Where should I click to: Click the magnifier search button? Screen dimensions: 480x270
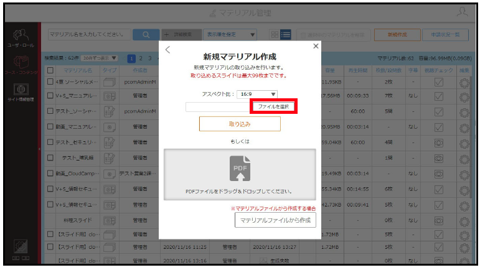pos(146,35)
